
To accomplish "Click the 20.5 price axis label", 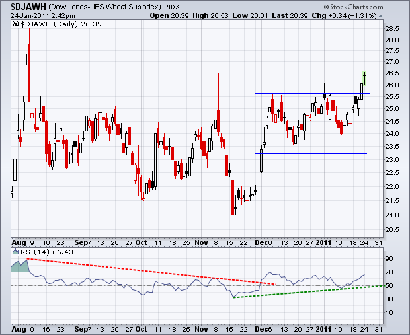I will pyautogui.click(x=392, y=230).
